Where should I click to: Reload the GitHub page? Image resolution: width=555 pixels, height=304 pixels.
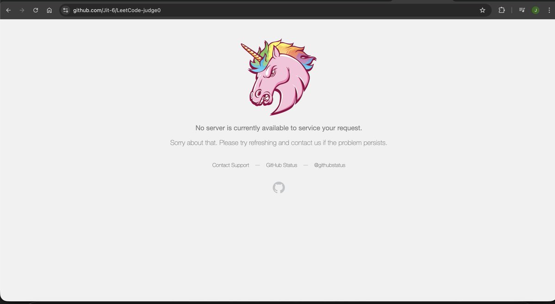pyautogui.click(x=36, y=10)
